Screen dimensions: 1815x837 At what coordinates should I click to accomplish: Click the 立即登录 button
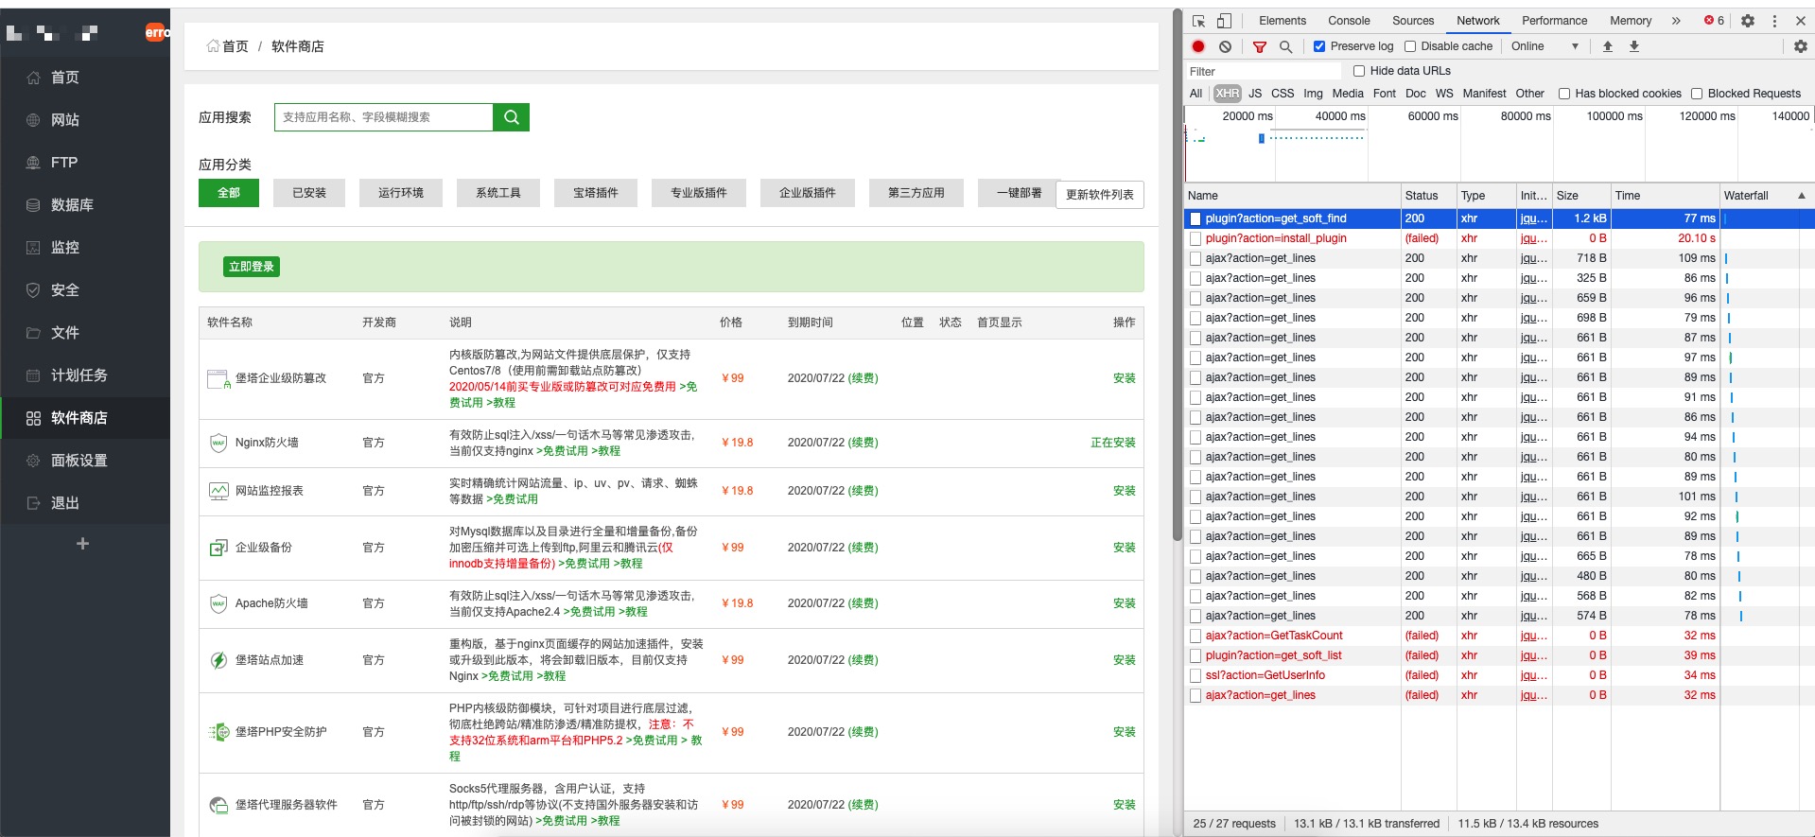pyautogui.click(x=252, y=267)
